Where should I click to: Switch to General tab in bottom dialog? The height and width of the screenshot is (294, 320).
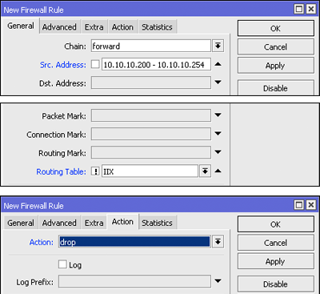[x=21, y=223]
